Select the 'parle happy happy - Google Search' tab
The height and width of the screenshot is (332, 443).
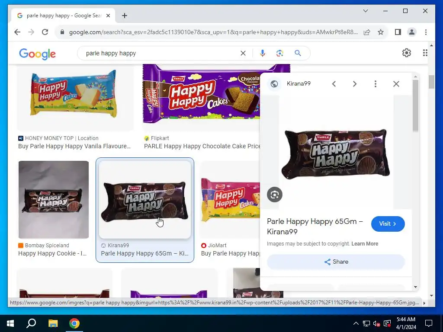pyautogui.click(x=63, y=16)
